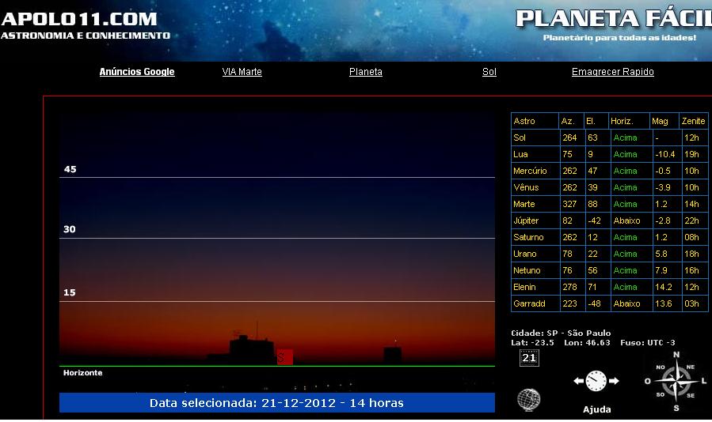Image resolution: width=712 pixels, height=422 pixels.
Task: Open the Sol ad link
Action: (489, 72)
